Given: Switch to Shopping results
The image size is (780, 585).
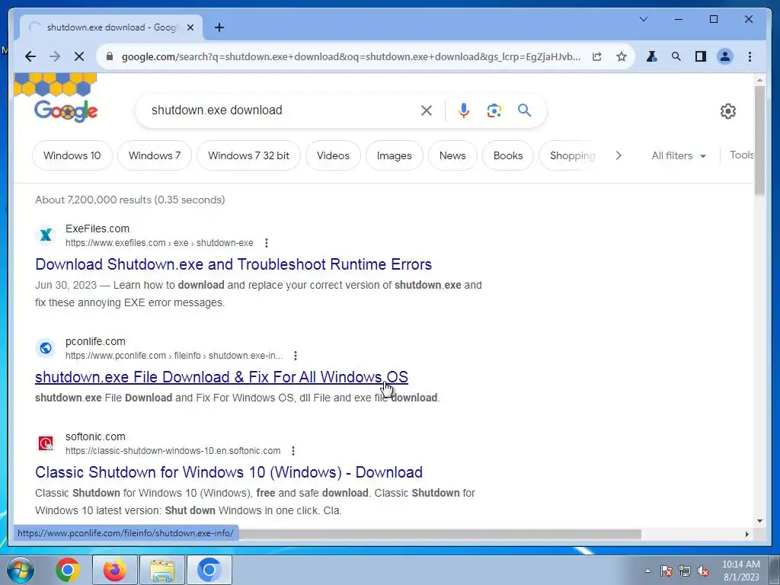Looking at the screenshot, I should pos(572,155).
